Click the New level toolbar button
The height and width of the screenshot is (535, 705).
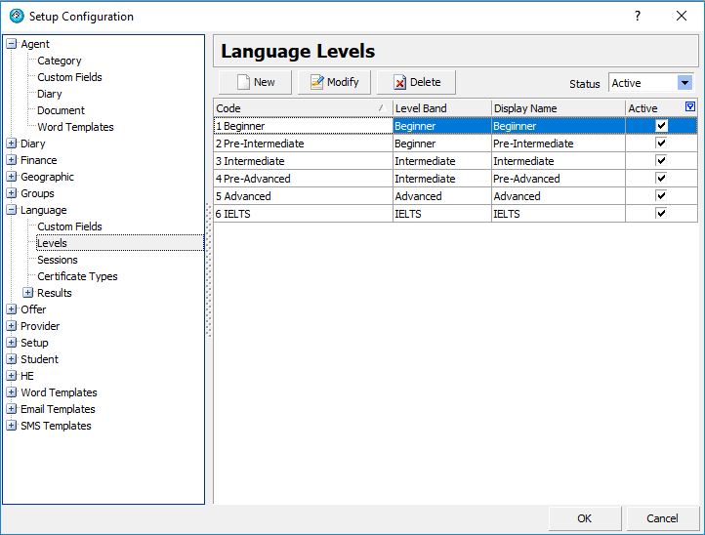pyautogui.click(x=255, y=83)
